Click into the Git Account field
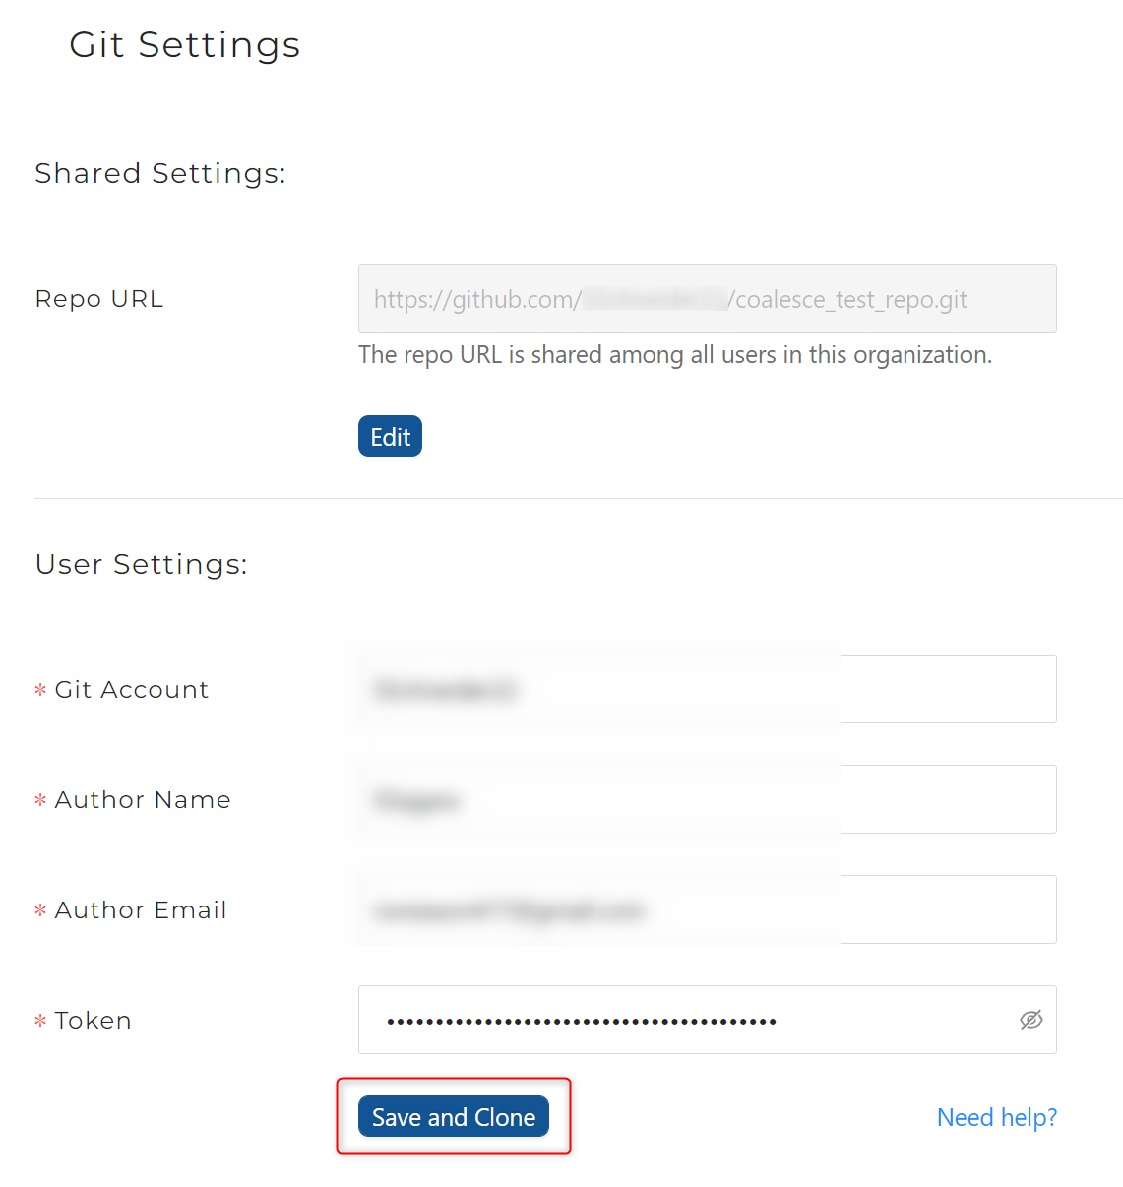 tap(707, 689)
